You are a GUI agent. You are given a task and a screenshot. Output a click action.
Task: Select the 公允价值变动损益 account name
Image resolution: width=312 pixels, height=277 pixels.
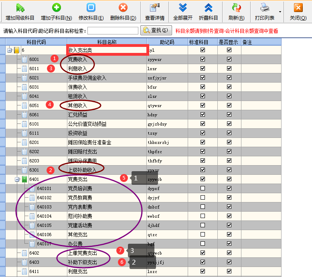pyautogui.click(x=87, y=124)
